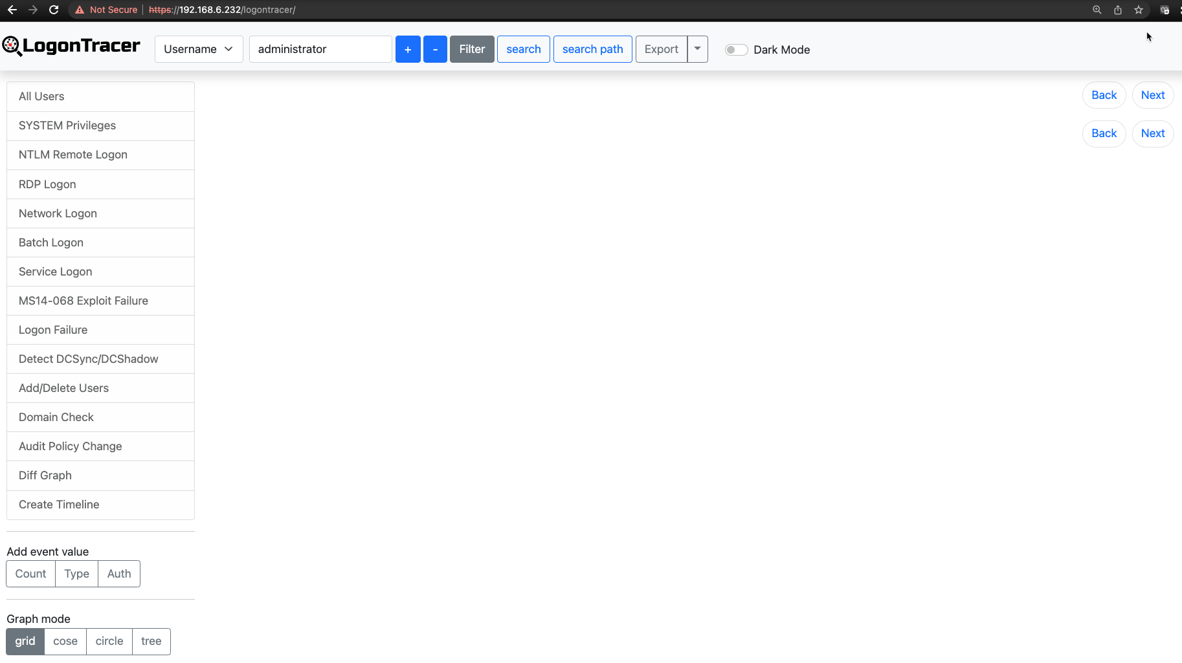Click the search path button

pyautogui.click(x=593, y=49)
